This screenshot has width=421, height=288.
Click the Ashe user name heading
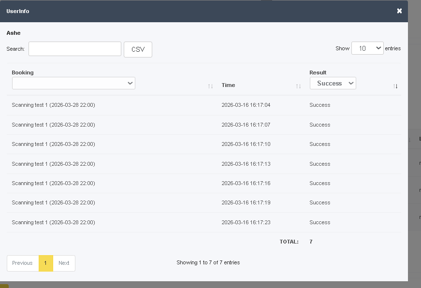[14, 33]
